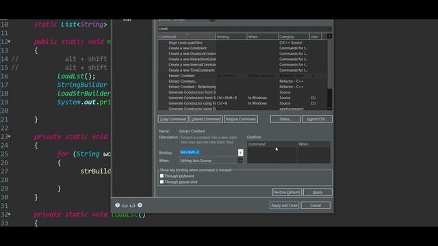438x246 pixels.
Task: Click the import preferences icon
Action: pos(125,205)
